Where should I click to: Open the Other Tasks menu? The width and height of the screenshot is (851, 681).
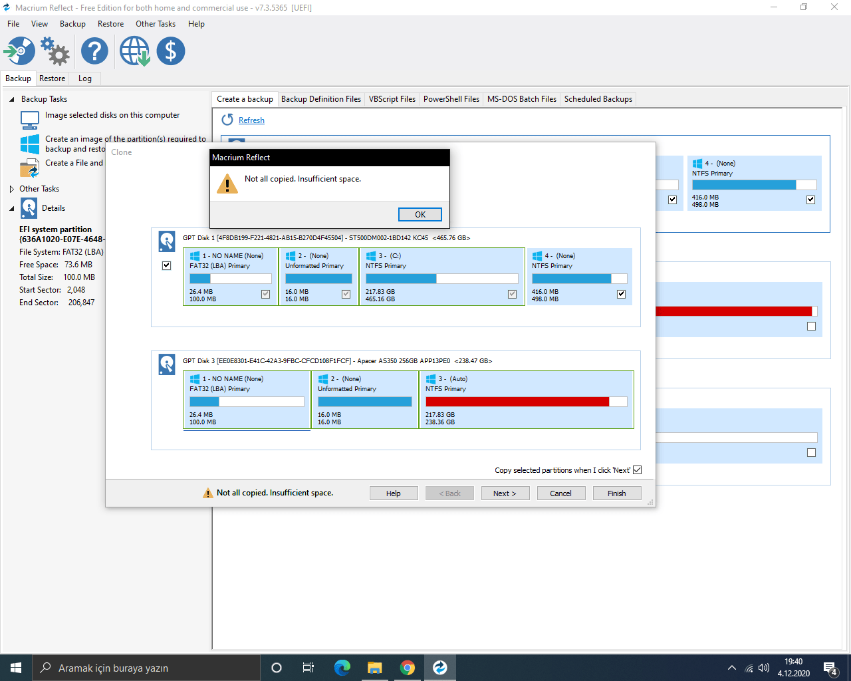point(156,24)
